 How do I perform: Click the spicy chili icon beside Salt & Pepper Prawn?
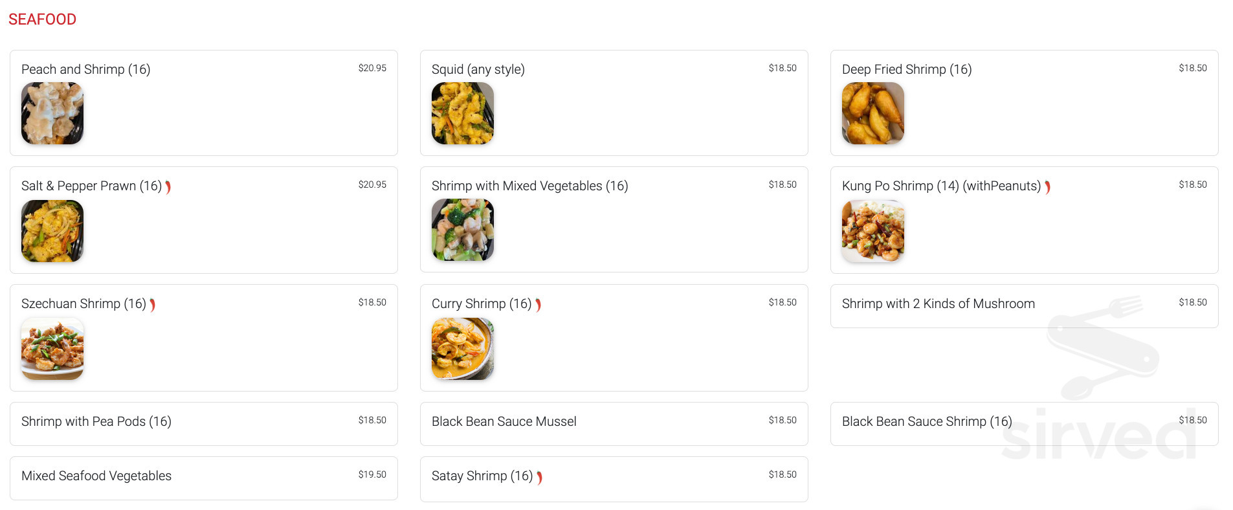pyautogui.click(x=168, y=187)
